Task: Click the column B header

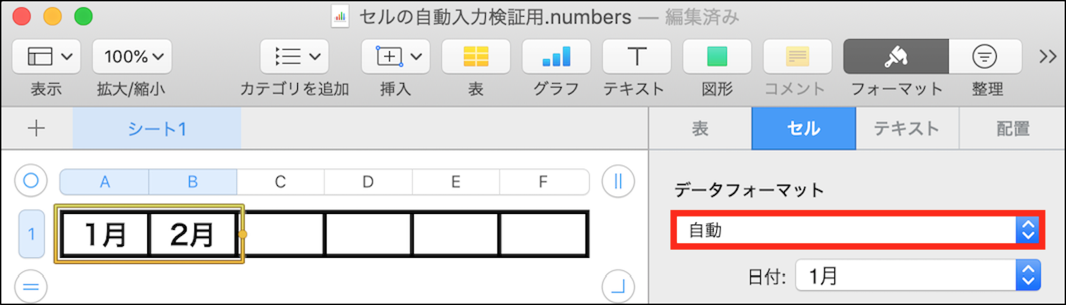Action: (193, 182)
